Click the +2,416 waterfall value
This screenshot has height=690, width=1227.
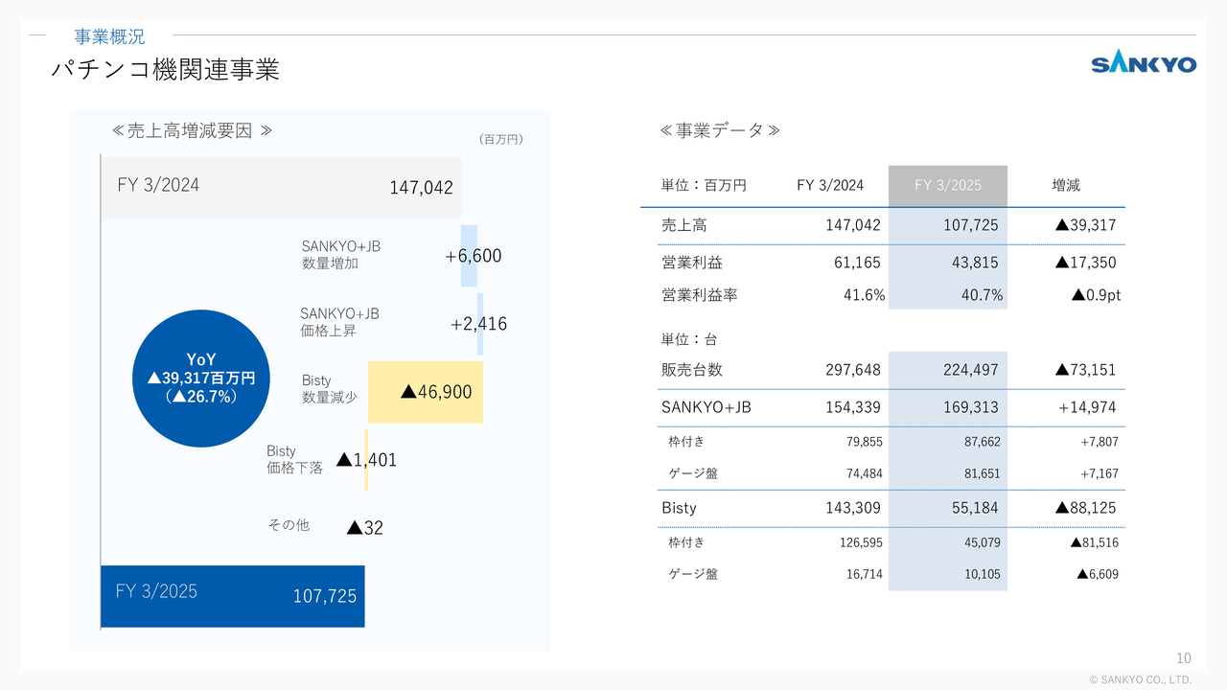tap(478, 324)
